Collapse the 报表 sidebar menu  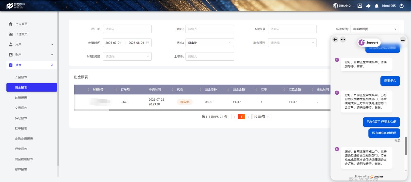[x=31, y=65]
